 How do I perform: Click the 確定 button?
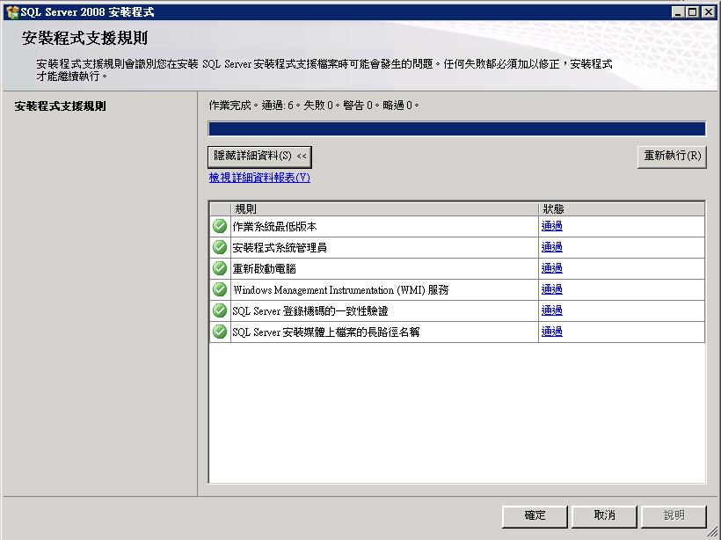click(x=535, y=516)
